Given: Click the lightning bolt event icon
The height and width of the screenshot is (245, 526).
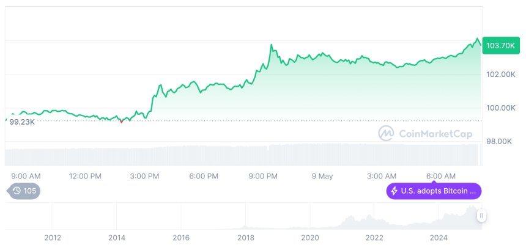Looking at the screenshot, I should click(394, 191).
